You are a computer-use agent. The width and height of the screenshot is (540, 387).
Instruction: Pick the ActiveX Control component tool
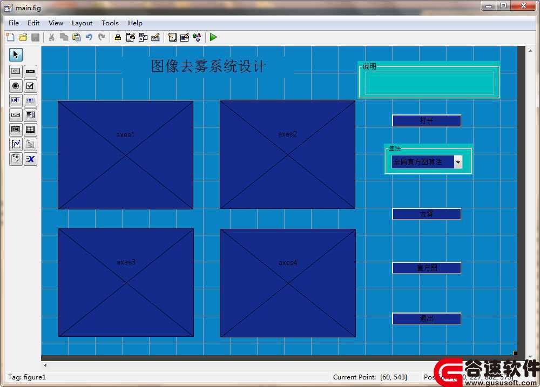pyautogui.click(x=30, y=159)
